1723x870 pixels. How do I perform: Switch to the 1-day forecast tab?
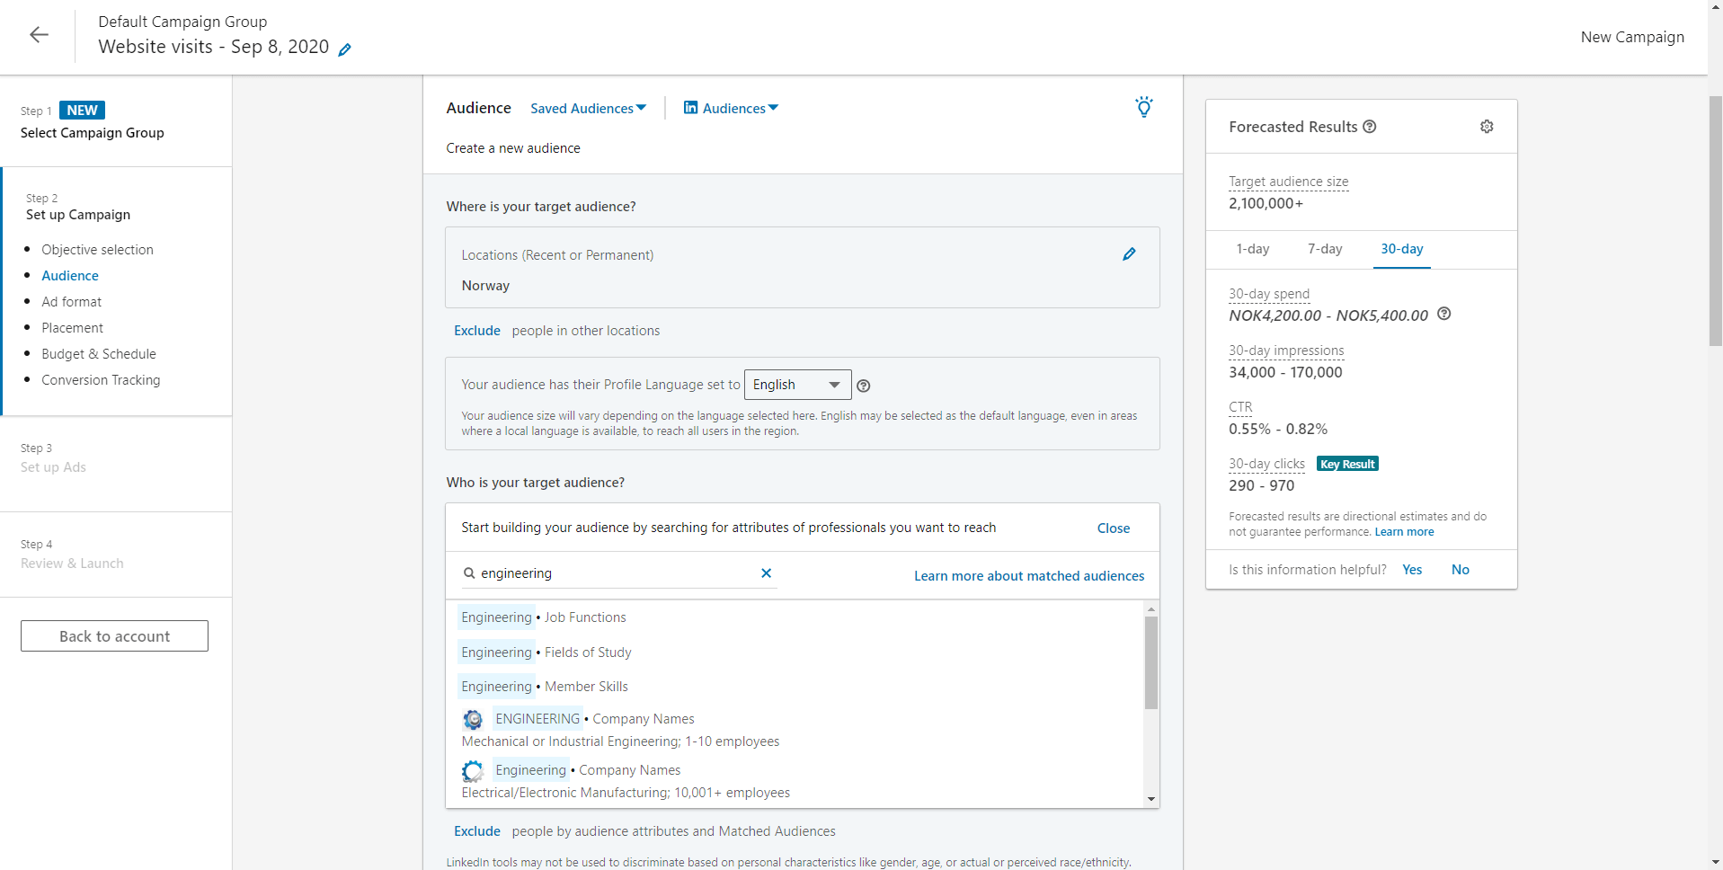1252,249
